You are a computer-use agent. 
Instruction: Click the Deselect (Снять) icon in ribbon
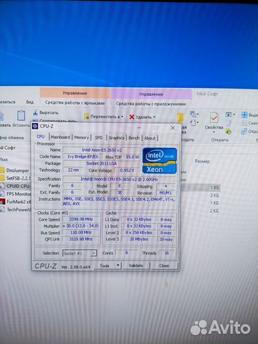[x=244, y=123]
